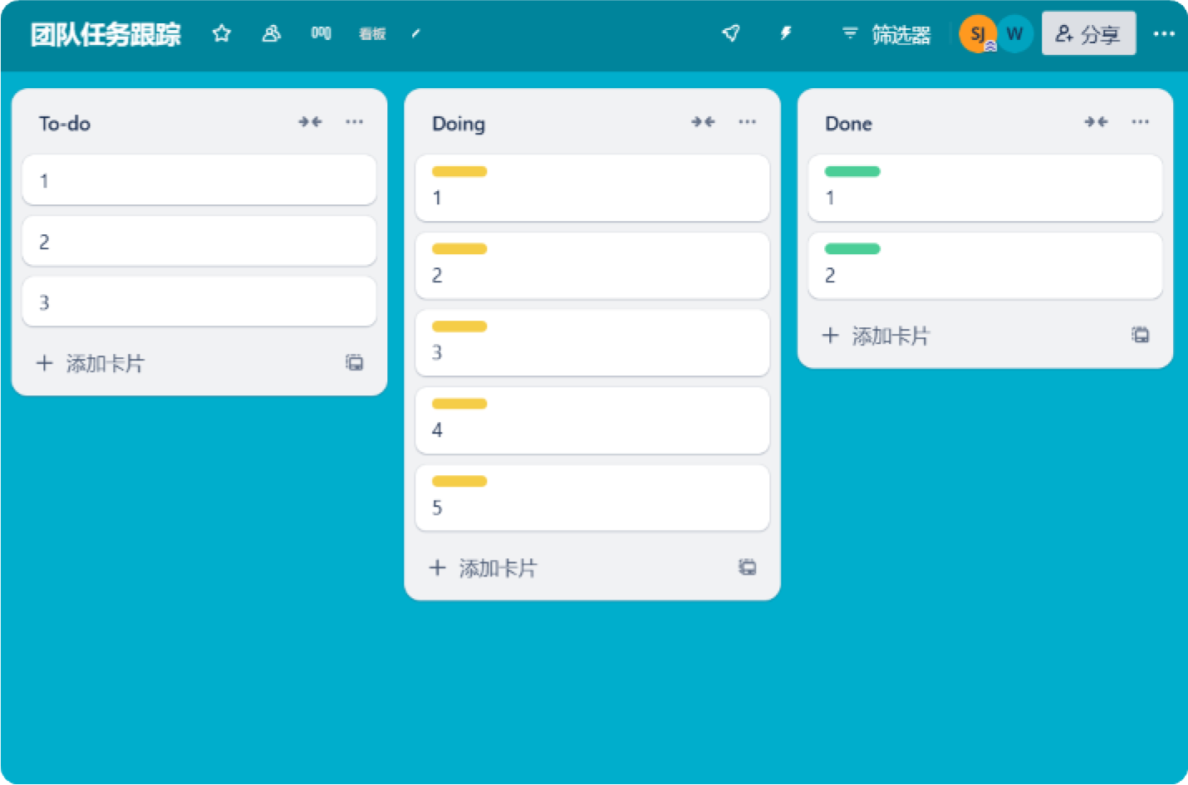Screen dimensions: 1188x785
Task: Click the SJ member avatar
Action: coord(977,34)
